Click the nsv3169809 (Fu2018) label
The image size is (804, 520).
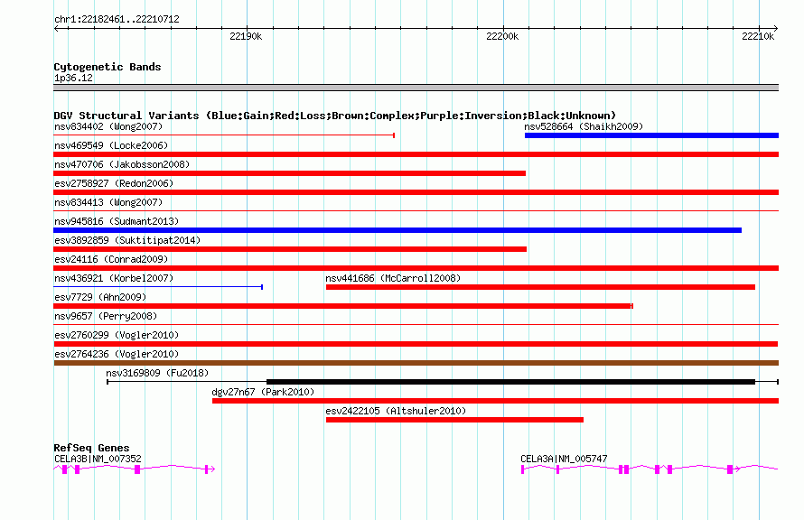click(157, 373)
